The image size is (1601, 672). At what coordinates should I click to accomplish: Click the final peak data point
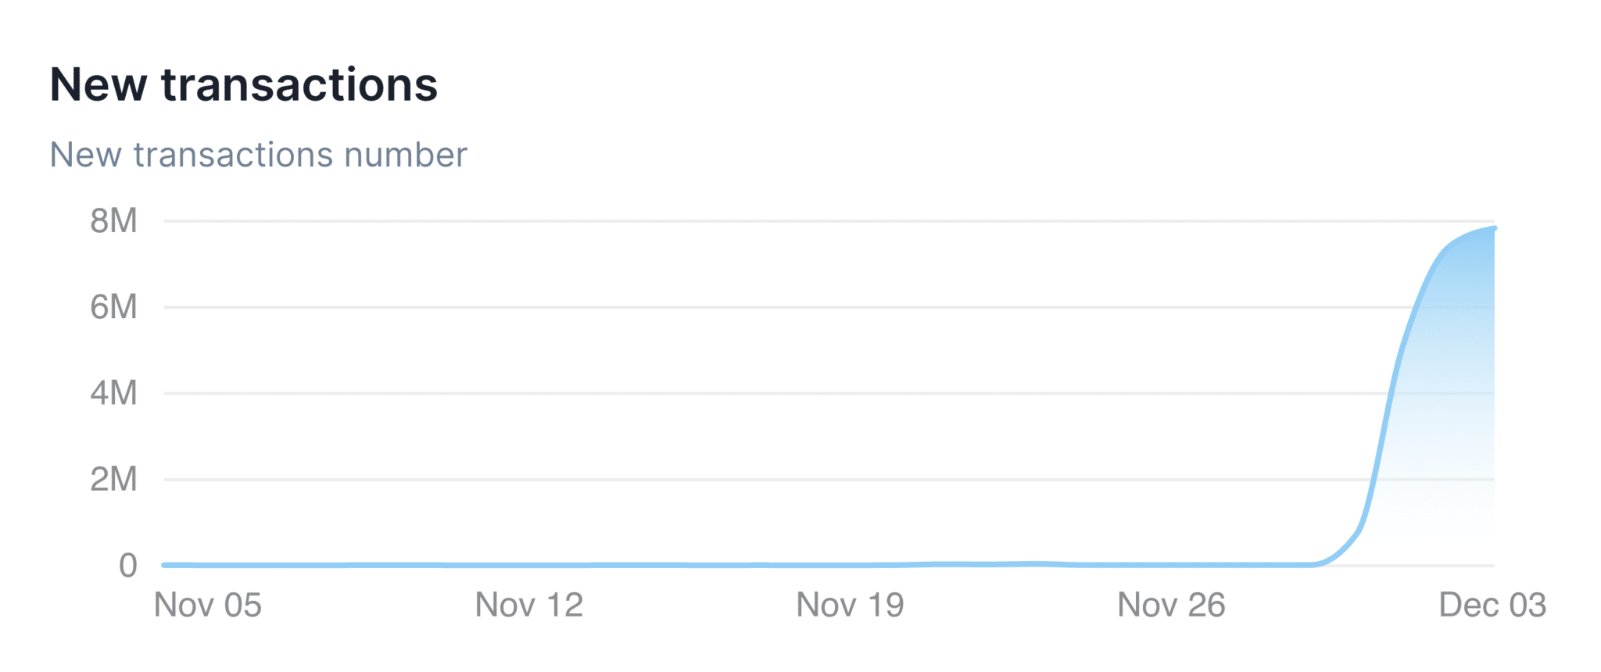coord(1494,228)
